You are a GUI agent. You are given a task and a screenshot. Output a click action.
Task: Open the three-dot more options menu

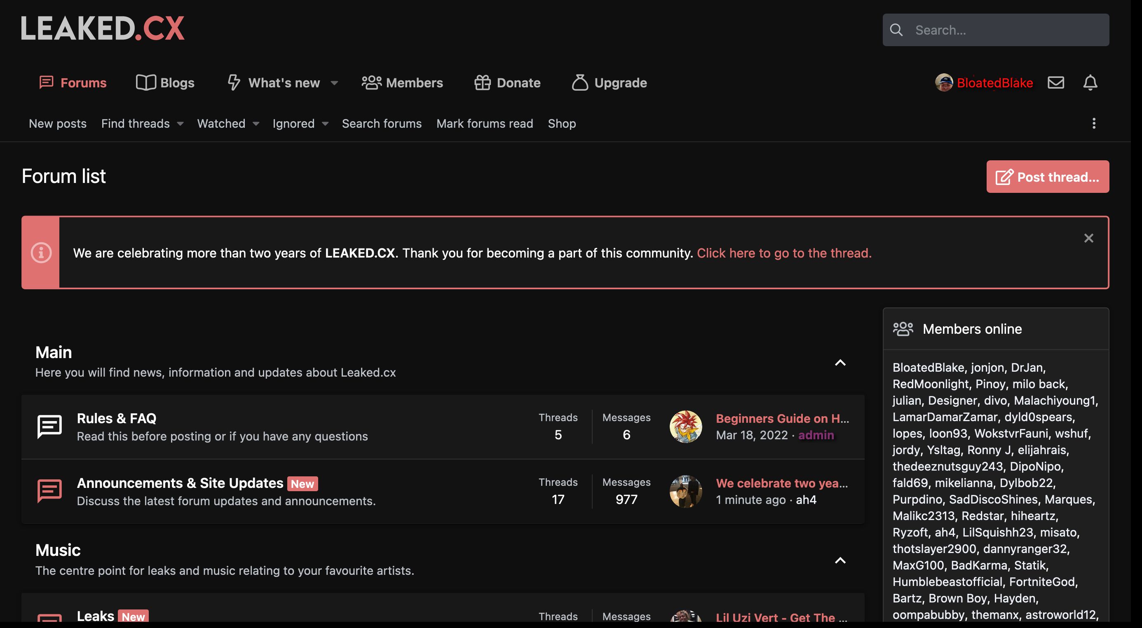click(x=1094, y=123)
